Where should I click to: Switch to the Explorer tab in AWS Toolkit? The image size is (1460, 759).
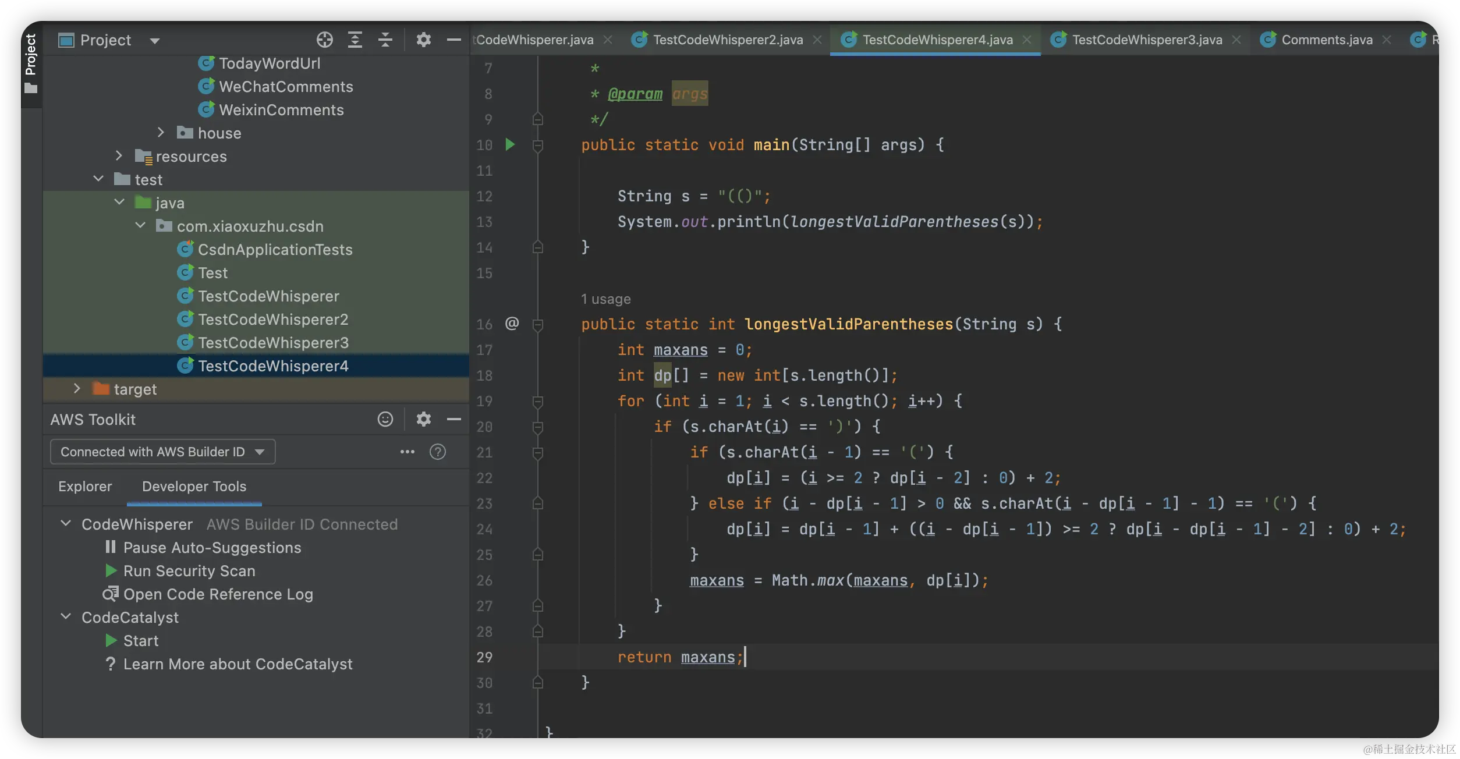tap(85, 487)
